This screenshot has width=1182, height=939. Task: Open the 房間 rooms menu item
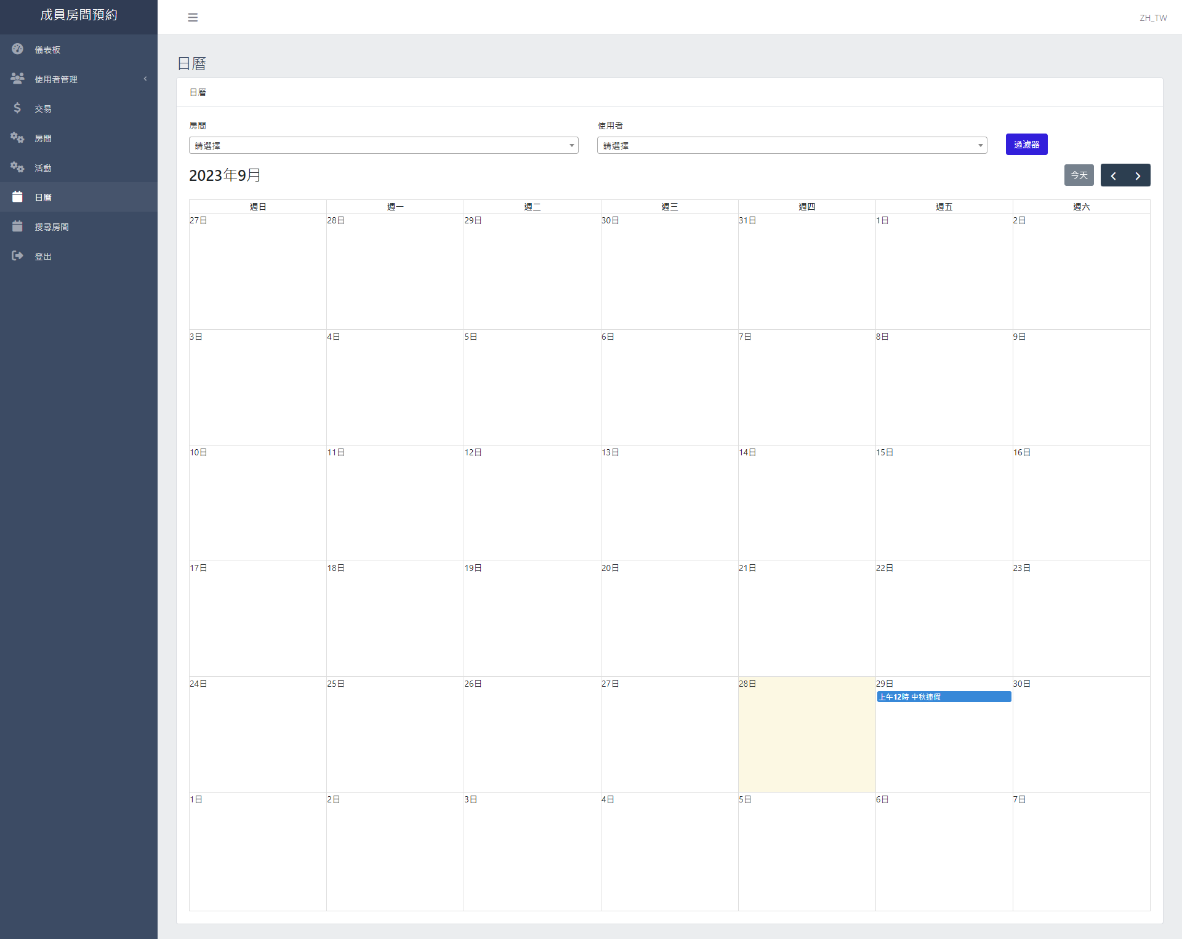tap(79, 138)
